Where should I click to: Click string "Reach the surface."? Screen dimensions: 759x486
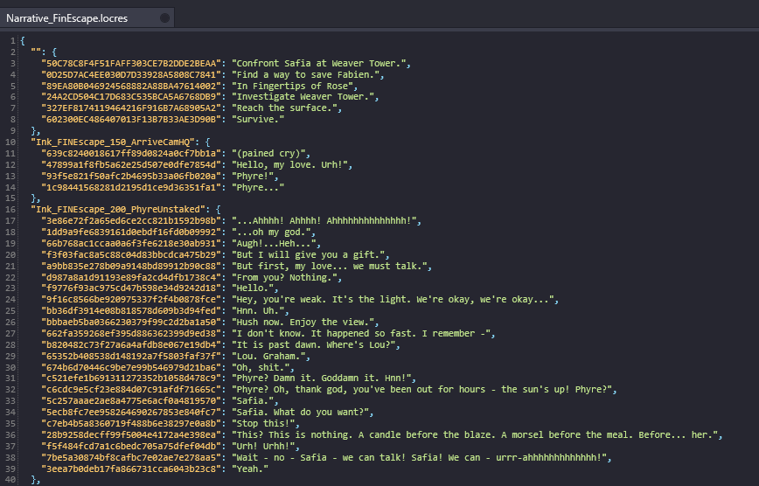click(284, 108)
